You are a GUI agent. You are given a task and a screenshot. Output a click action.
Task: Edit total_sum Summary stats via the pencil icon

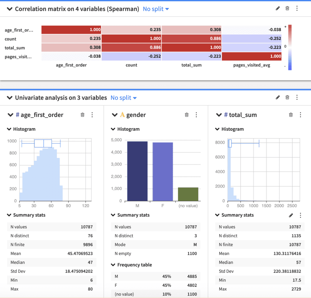click(291, 215)
